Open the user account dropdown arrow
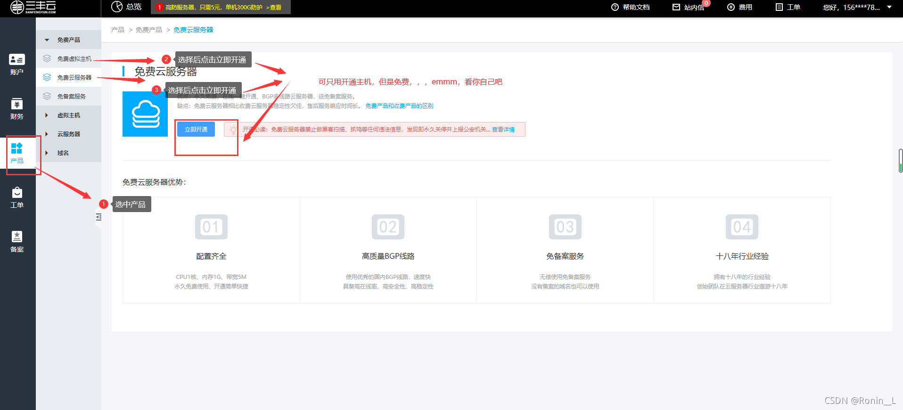The image size is (903, 410). pyautogui.click(x=889, y=7)
